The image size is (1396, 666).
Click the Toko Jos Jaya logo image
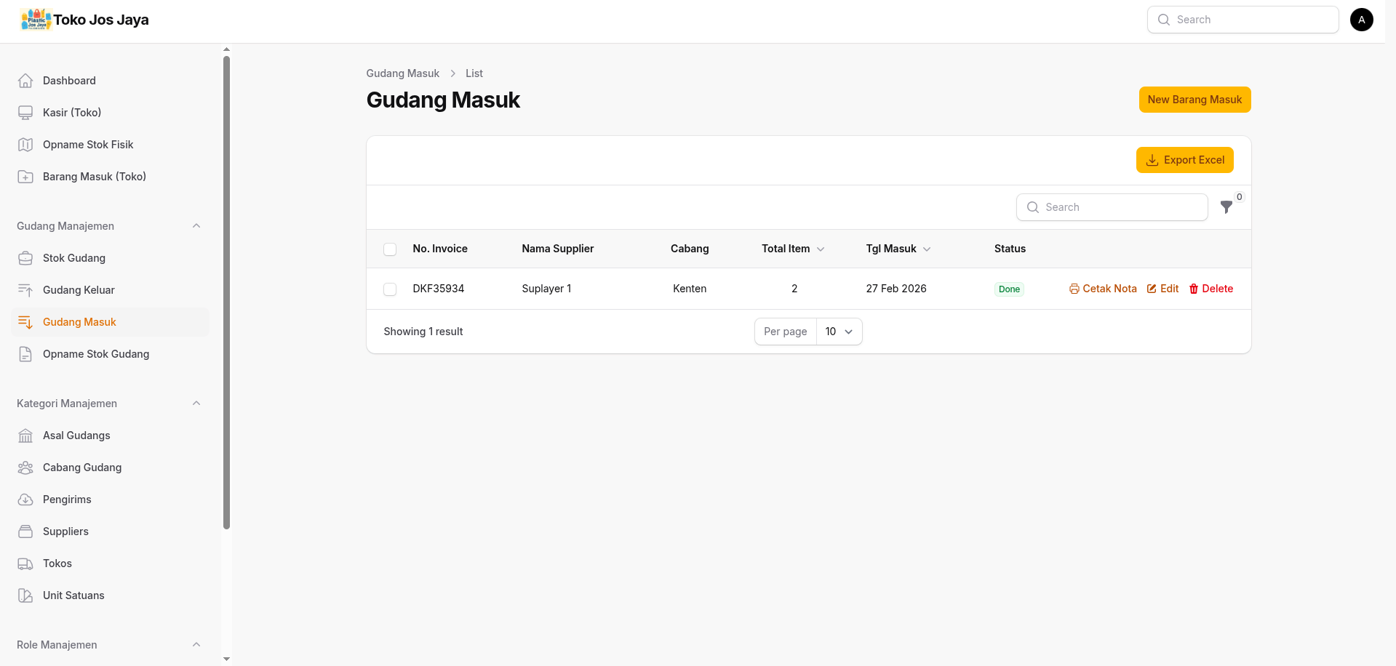pos(36,20)
